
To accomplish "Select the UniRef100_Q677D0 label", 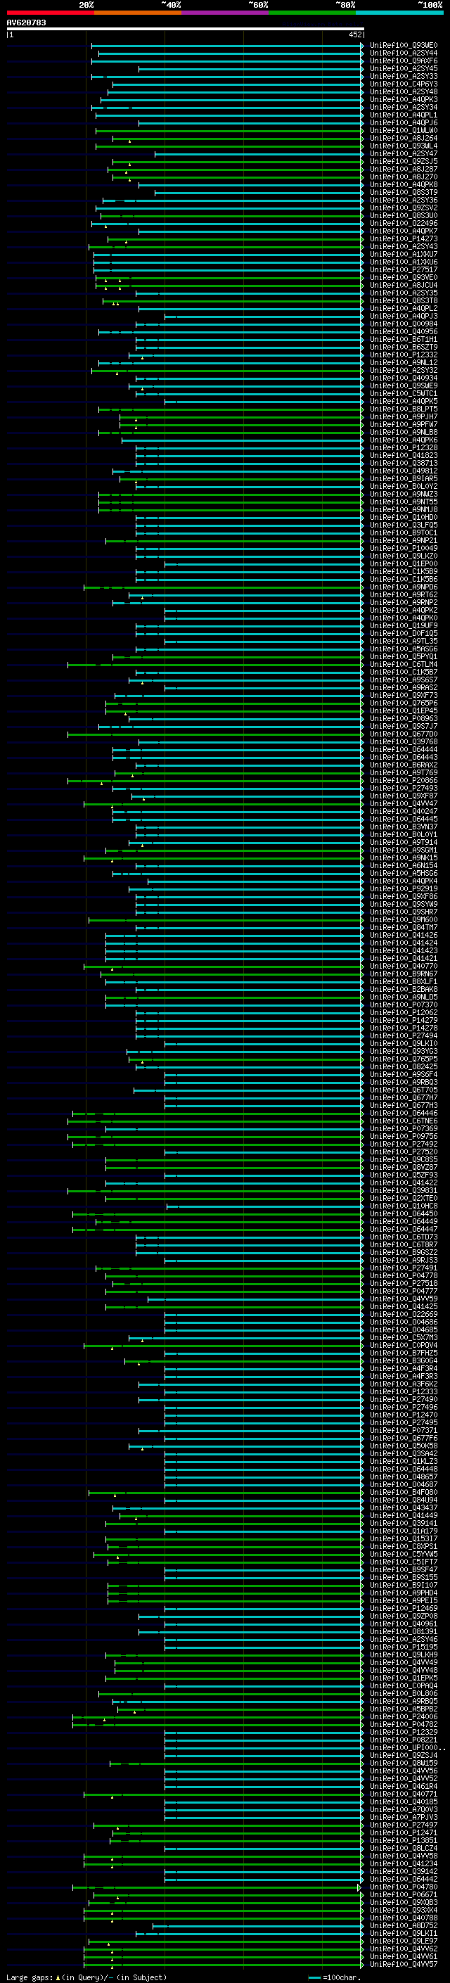I will tap(404, 734).
